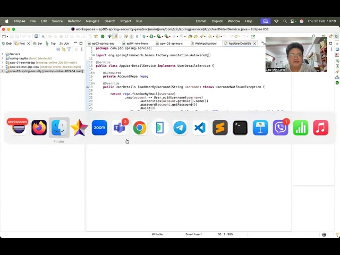Switch to Firefox in the app switcher
Screen dimensions: 340x255
coord(39,127)
